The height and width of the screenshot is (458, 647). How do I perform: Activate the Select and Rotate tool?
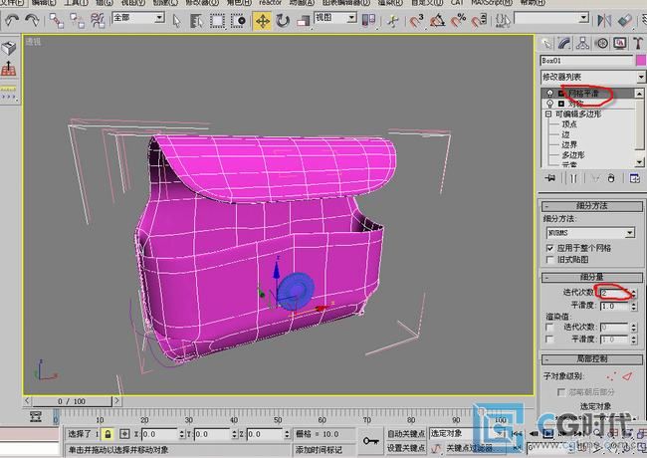click(x=283, y=21)
